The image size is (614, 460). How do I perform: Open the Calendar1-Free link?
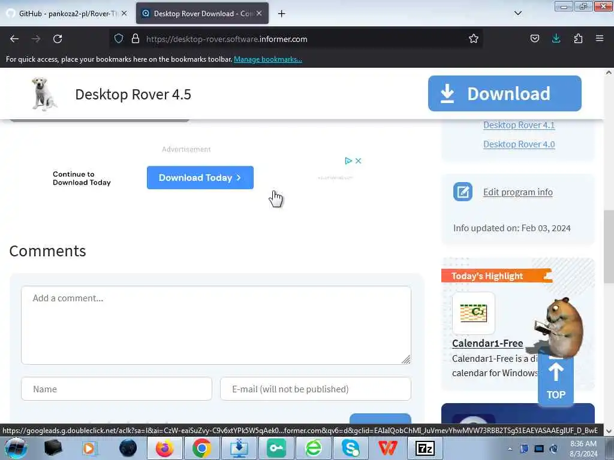coord(487,343)
